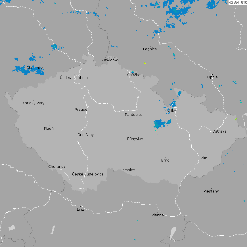Click the Plzeň city label
The height and width of the screenshot is (247, 247).
[49, 129]
